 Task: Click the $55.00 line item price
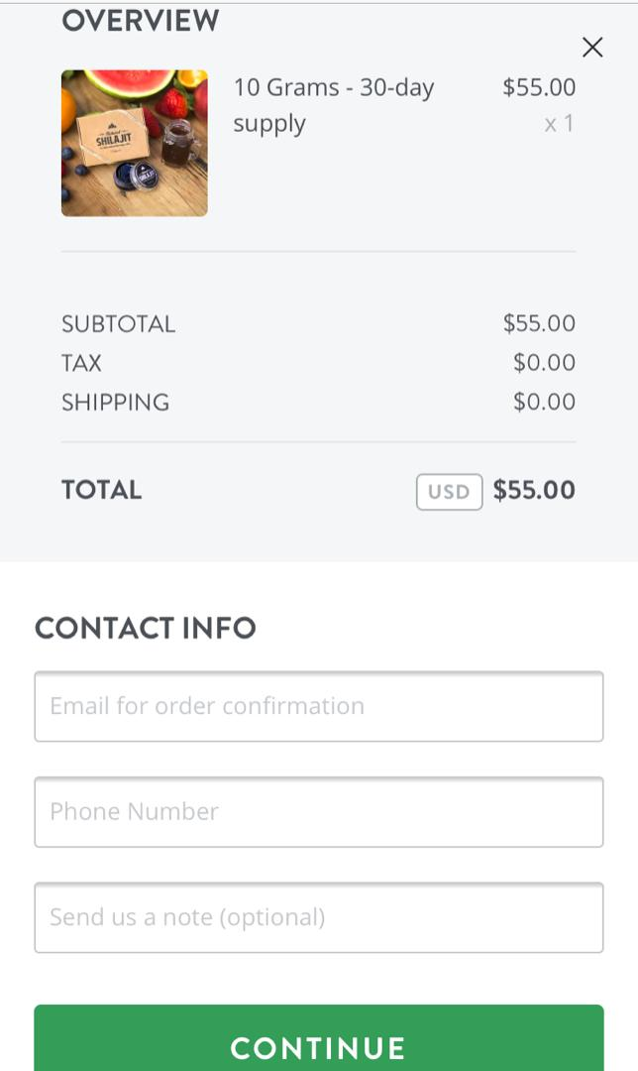click(539, 87)
